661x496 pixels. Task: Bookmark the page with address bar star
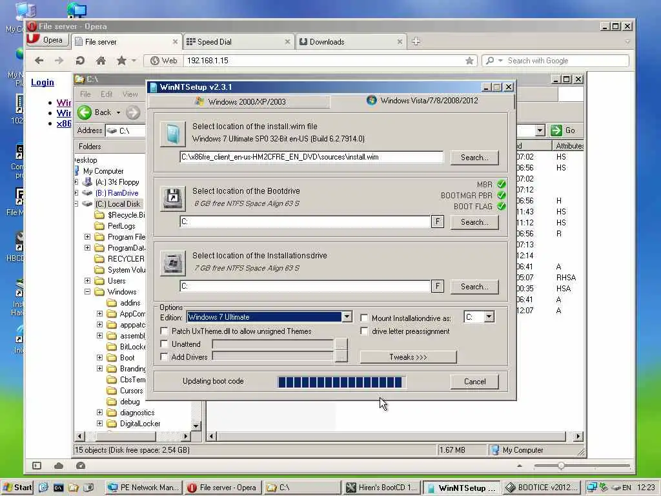[469, 61]
